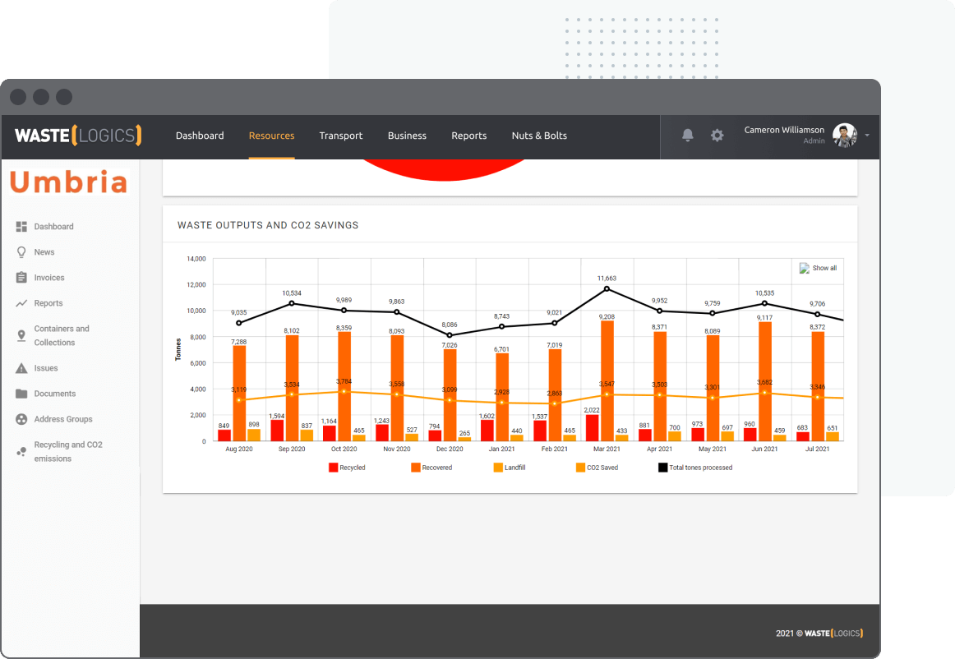This screenshot has height=659, width=955.
Task: Click the Containers and Collections pin icon
Action: point(21,335)
